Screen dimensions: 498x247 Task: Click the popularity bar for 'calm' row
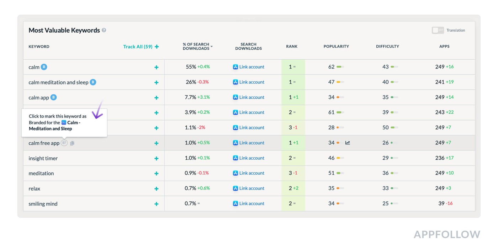(340, 67)
